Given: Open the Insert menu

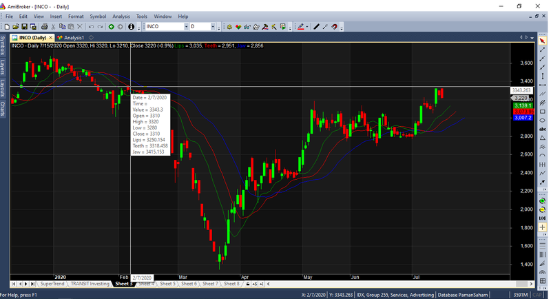Looking at the screenshot, I should 56,17.
